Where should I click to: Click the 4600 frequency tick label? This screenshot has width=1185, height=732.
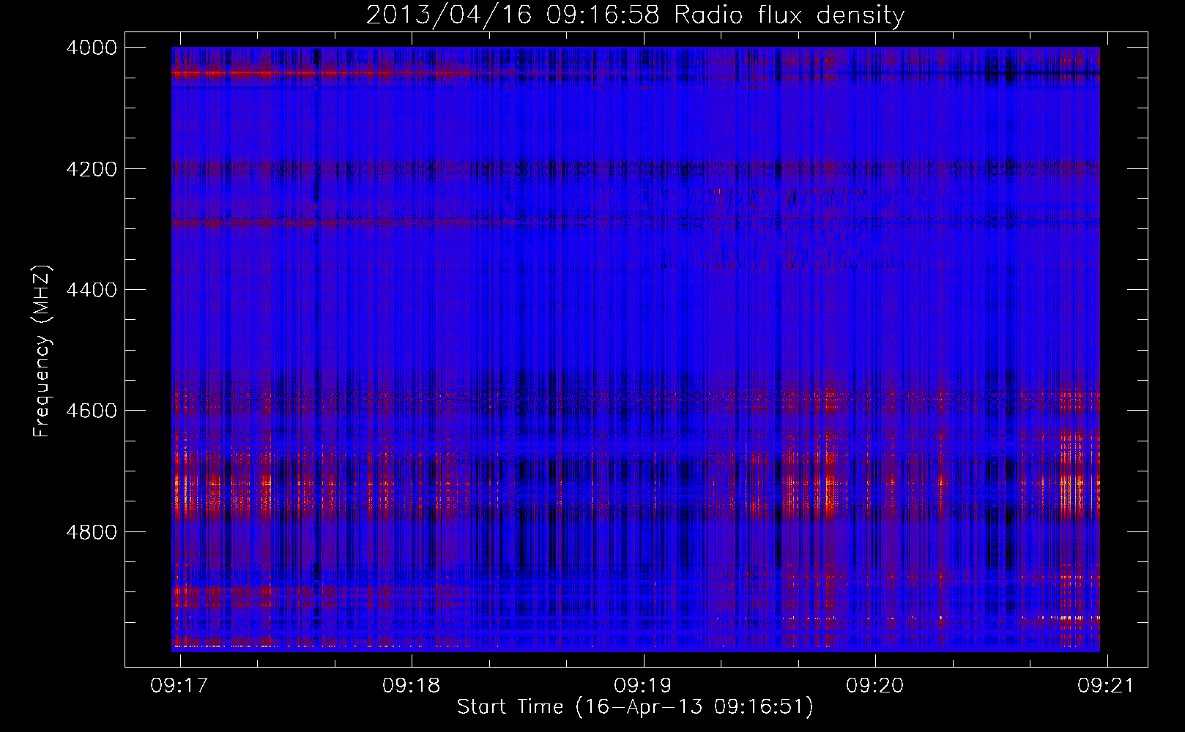92,411
